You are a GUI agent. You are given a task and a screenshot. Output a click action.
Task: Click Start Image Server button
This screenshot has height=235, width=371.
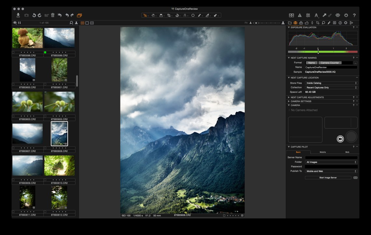pyautogui.click(x=328, y=178)
